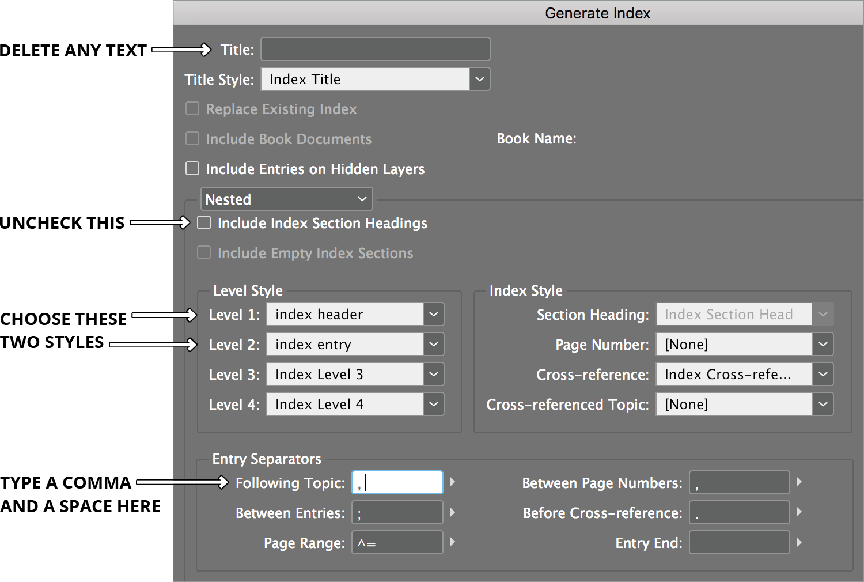This screenshot has height=582, width=864.
Task: Click the empty Title input field
Action: (374, 49)
